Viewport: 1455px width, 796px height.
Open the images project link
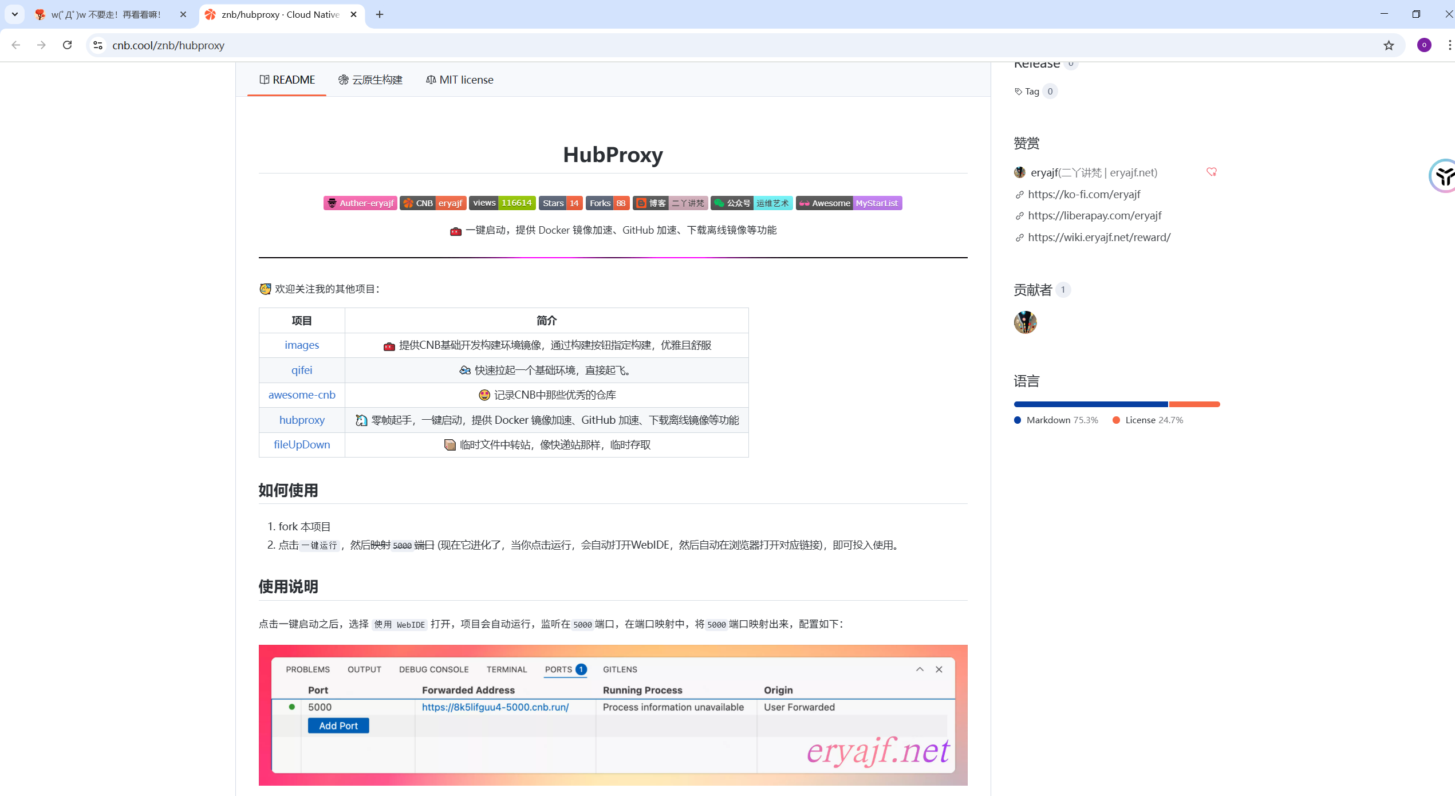[302, 345]
